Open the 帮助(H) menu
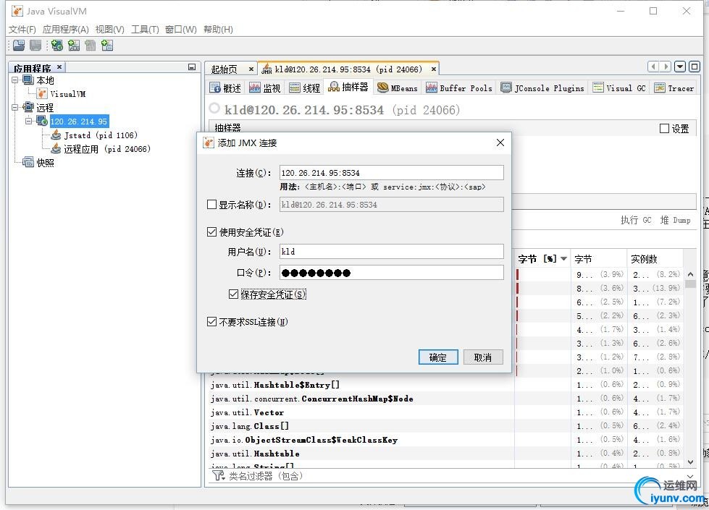Image resolution: width=709 pixels, height=510 pixels. [218, 30]
